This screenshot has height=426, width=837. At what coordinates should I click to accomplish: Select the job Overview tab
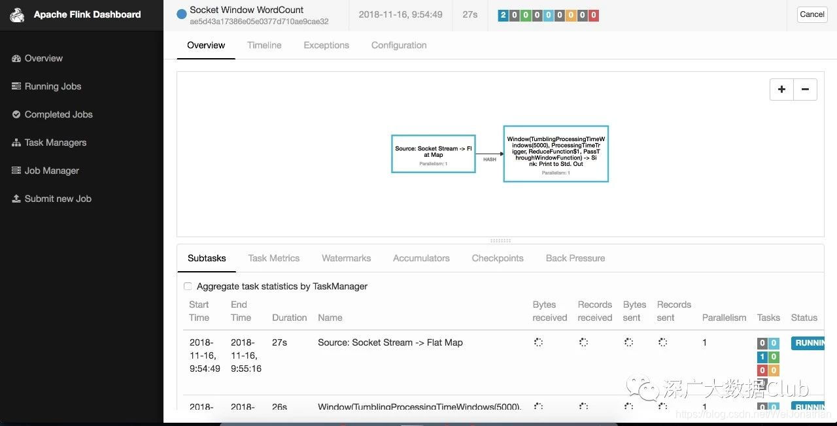[206, 45]
